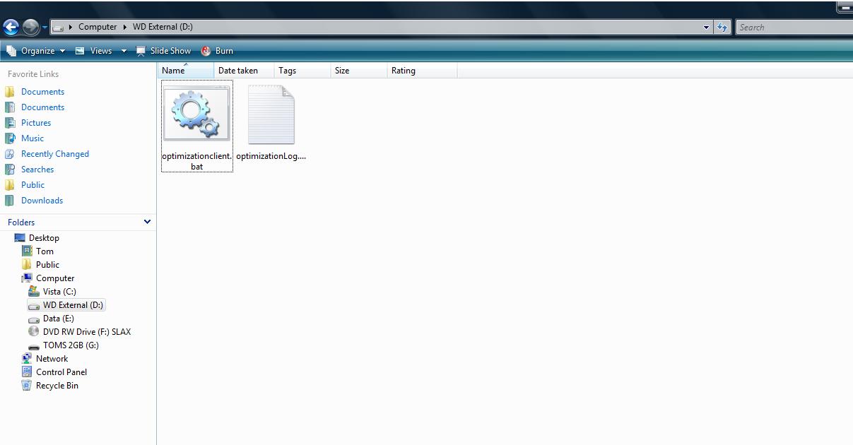Click the Desktop monitor icon in tree
Viewport: 853px width, 445px height.
click(20, 238)
